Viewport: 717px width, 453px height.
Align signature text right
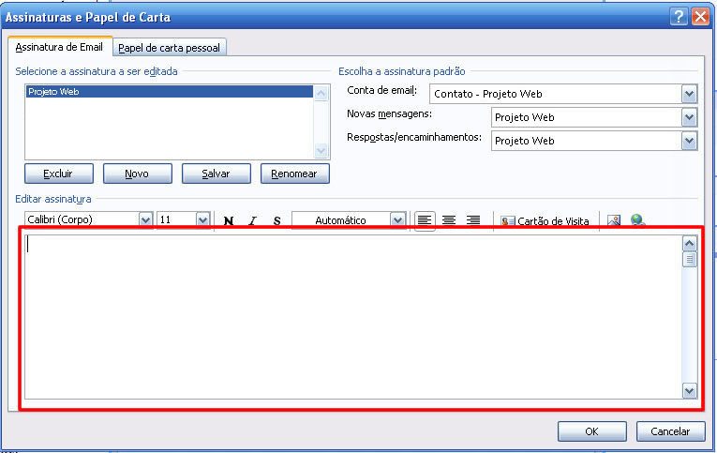tap(472, 220)
